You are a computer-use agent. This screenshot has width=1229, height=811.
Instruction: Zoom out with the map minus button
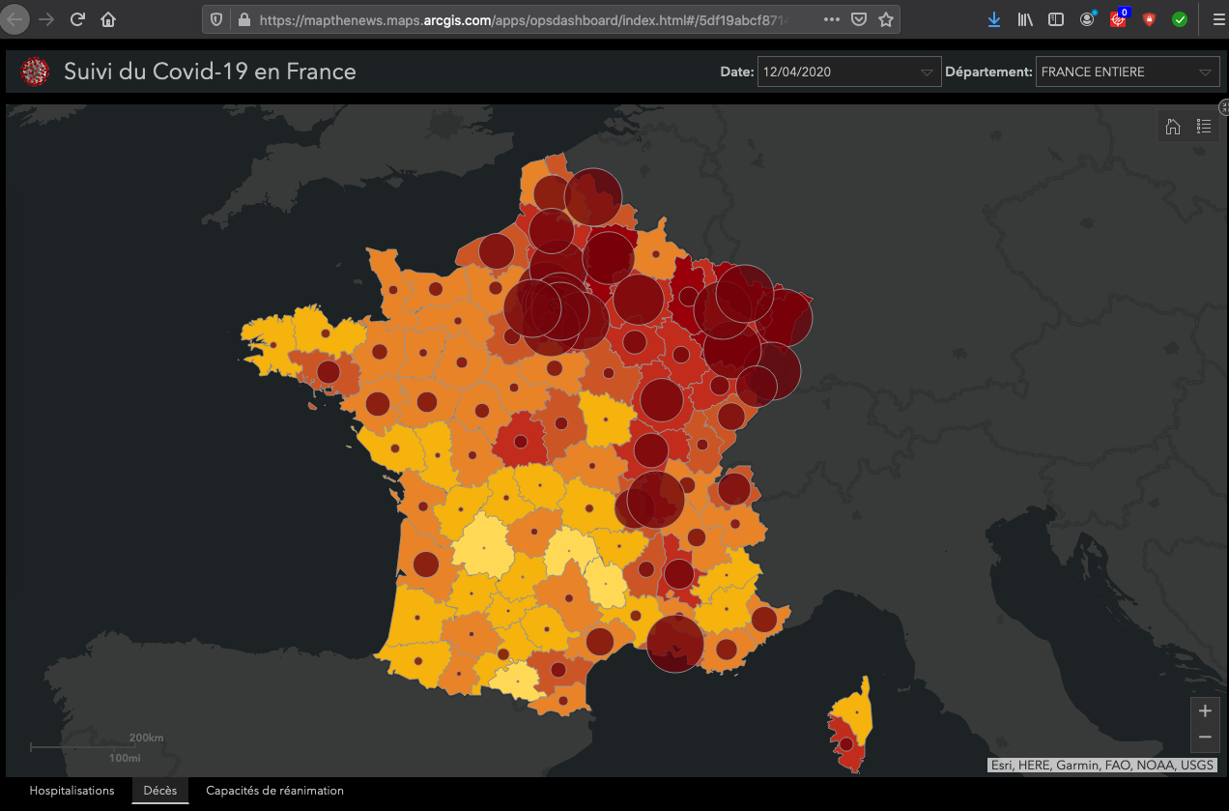click(1205, 738)
